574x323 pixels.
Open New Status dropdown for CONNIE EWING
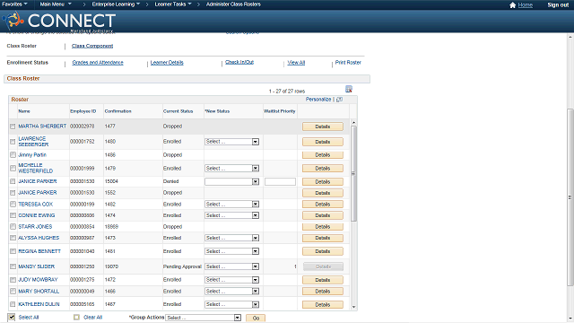231,215
